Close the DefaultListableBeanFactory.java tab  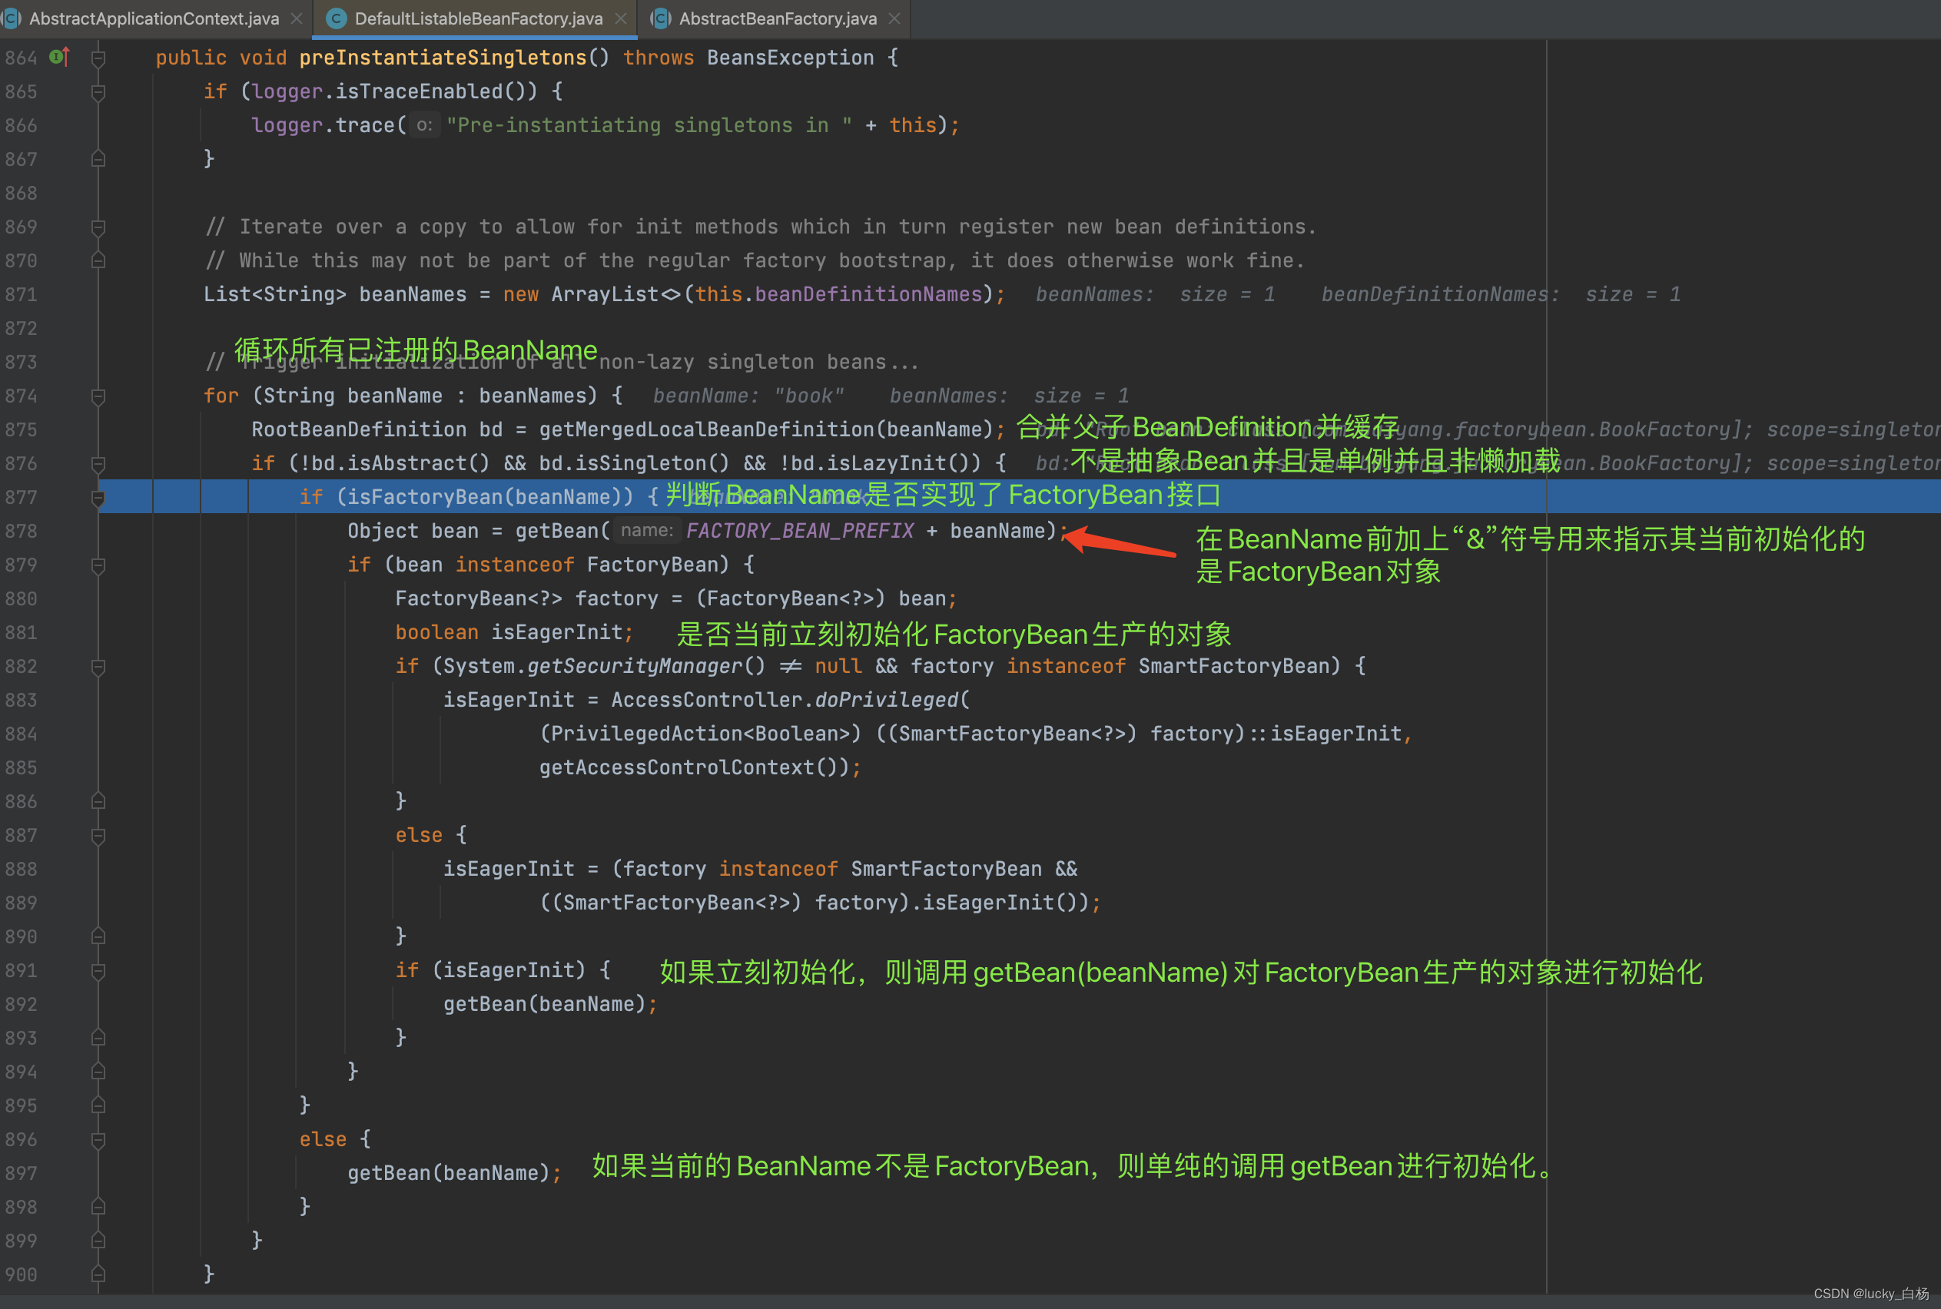click(x=620, y=18)
